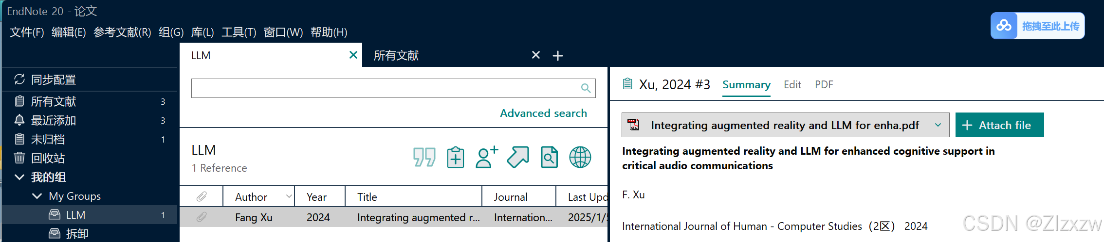Image resolution: width=1104 pixels, height=242 pixels.
Task: Select 回收站 in the sidebar
Action: pos(90,158)
